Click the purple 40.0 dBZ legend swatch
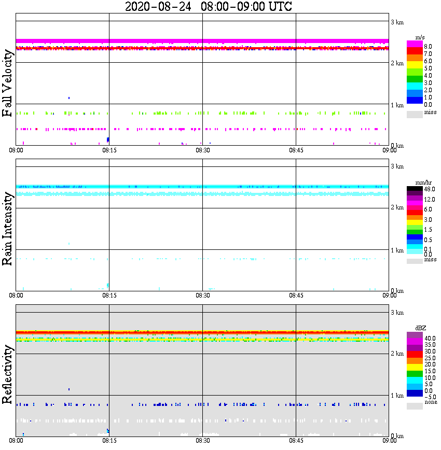This screenshot has height=450, width=441. pos(415,335)
